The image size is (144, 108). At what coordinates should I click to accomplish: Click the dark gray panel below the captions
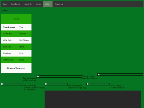pyautogui.click(x=93, y=99)
